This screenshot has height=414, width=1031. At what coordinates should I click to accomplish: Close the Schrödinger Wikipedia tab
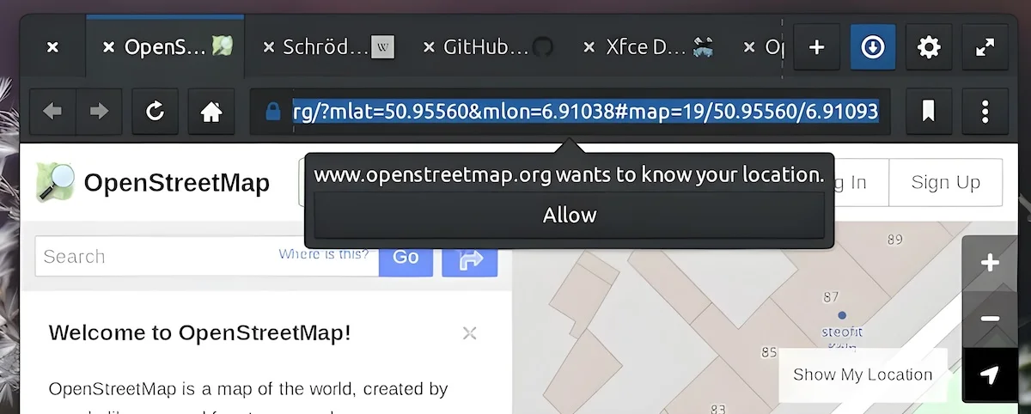[x=269, y=47]
